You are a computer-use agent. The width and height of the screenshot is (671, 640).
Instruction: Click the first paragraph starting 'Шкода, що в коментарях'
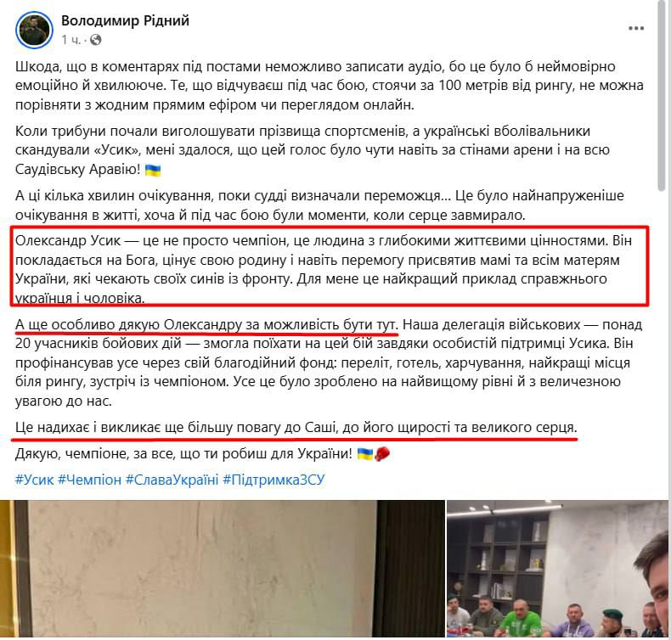click(x=329, y=86)
